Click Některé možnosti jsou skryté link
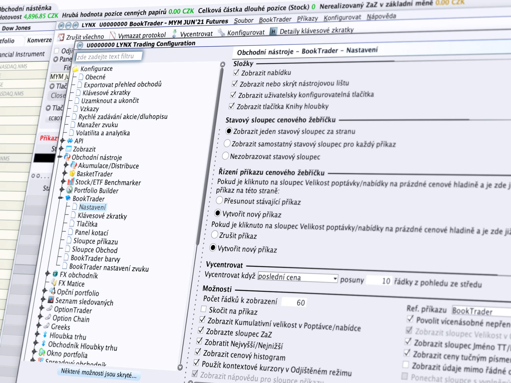Image resolution: width=511 pixels, height=383 pixels. [99, 373]
